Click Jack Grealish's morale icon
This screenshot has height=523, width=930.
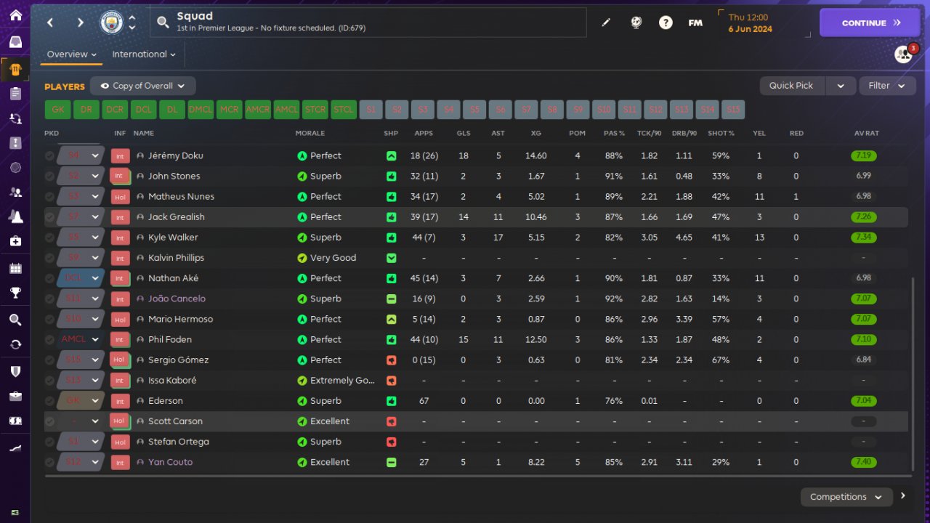point(302,217)
